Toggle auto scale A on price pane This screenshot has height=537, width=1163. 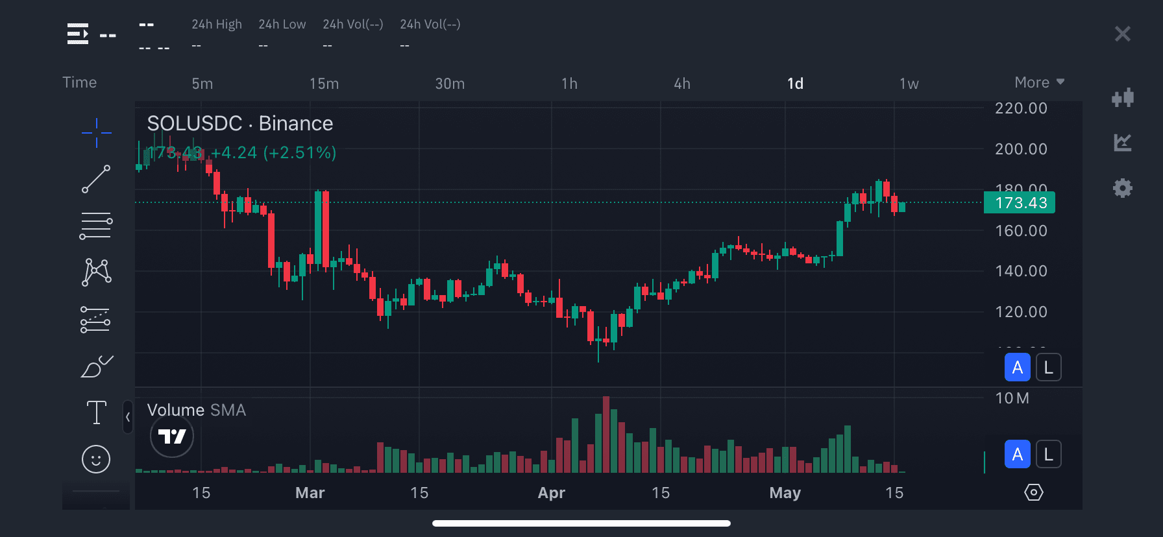point(1018,368)
